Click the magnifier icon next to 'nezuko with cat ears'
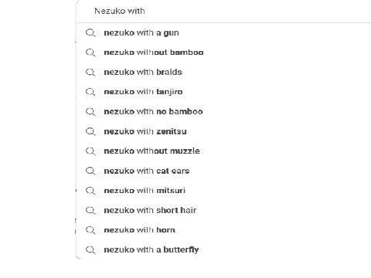Viewport: 371px width, 278px height. pos(90,171)
